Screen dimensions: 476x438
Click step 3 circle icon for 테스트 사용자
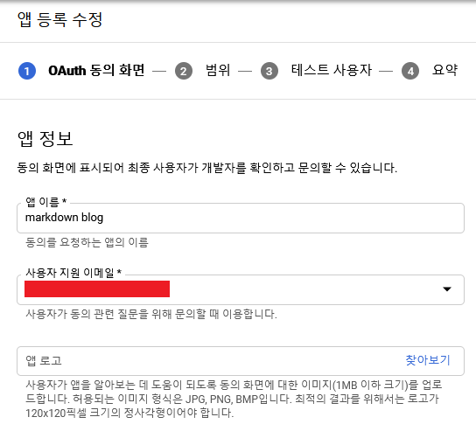click(x=269, y=71)
